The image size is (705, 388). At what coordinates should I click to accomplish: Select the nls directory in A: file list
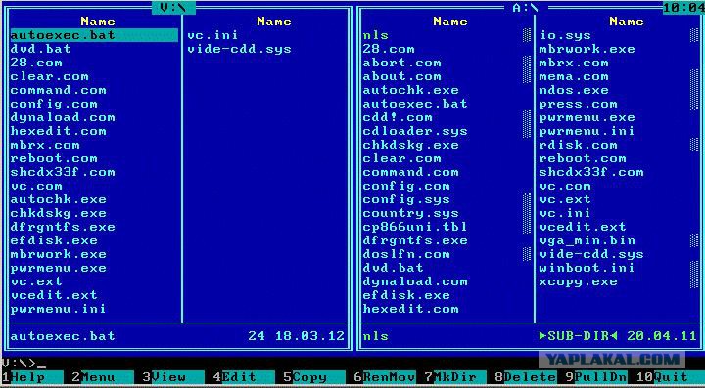[x=375, y=35]
